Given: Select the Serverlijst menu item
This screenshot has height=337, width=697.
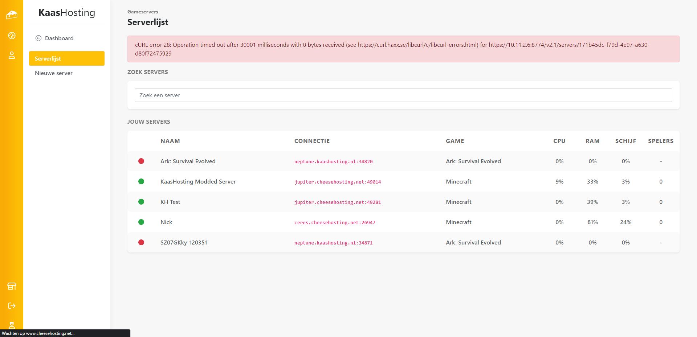Looking at the screenshot, I should (67, 58).
